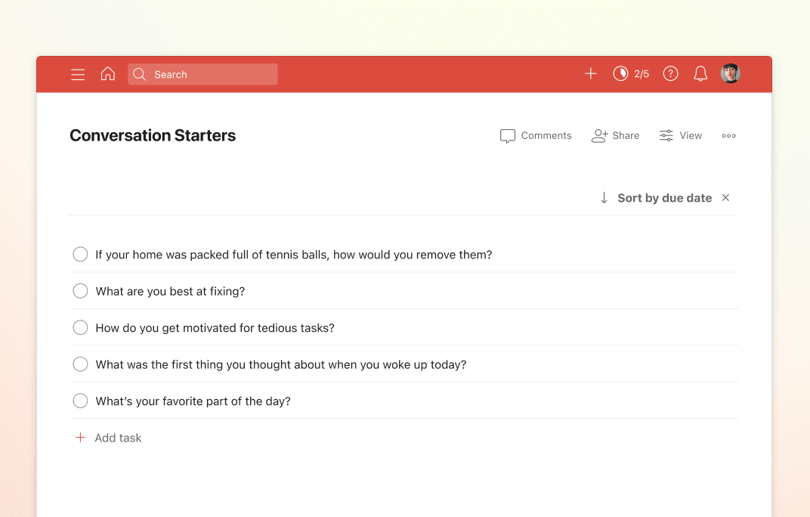Viewport: 810px width, 517px height.
Task: Click the quick add plus icon
Action: 591,73
